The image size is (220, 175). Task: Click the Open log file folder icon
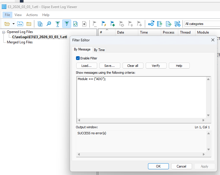7,24
